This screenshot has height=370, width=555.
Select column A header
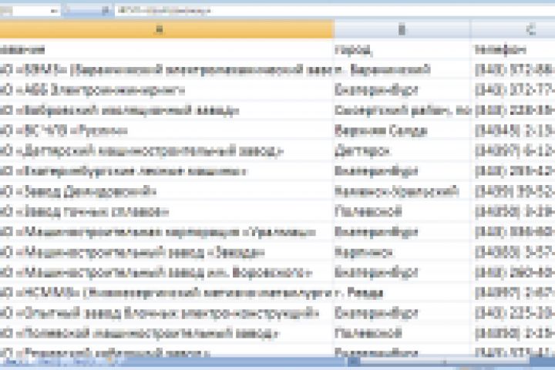(x=166, y=29)
